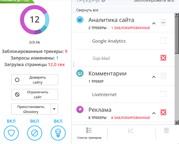Collapse the Комментарии category chevron
This screenshot has width=179, height=144.
154,77
